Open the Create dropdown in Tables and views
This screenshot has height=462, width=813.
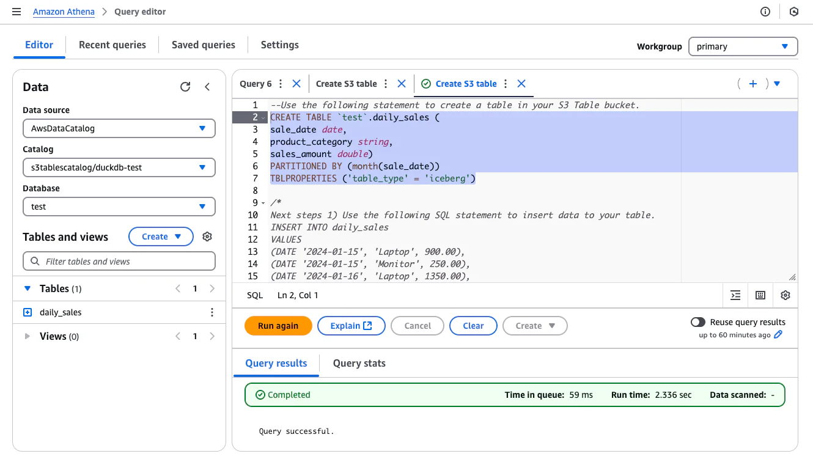(161, 237)
